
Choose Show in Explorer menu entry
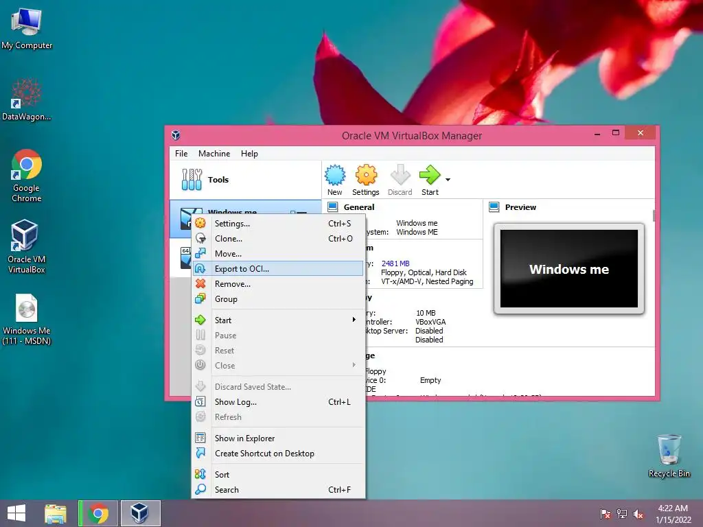click(x=278, y=438)
